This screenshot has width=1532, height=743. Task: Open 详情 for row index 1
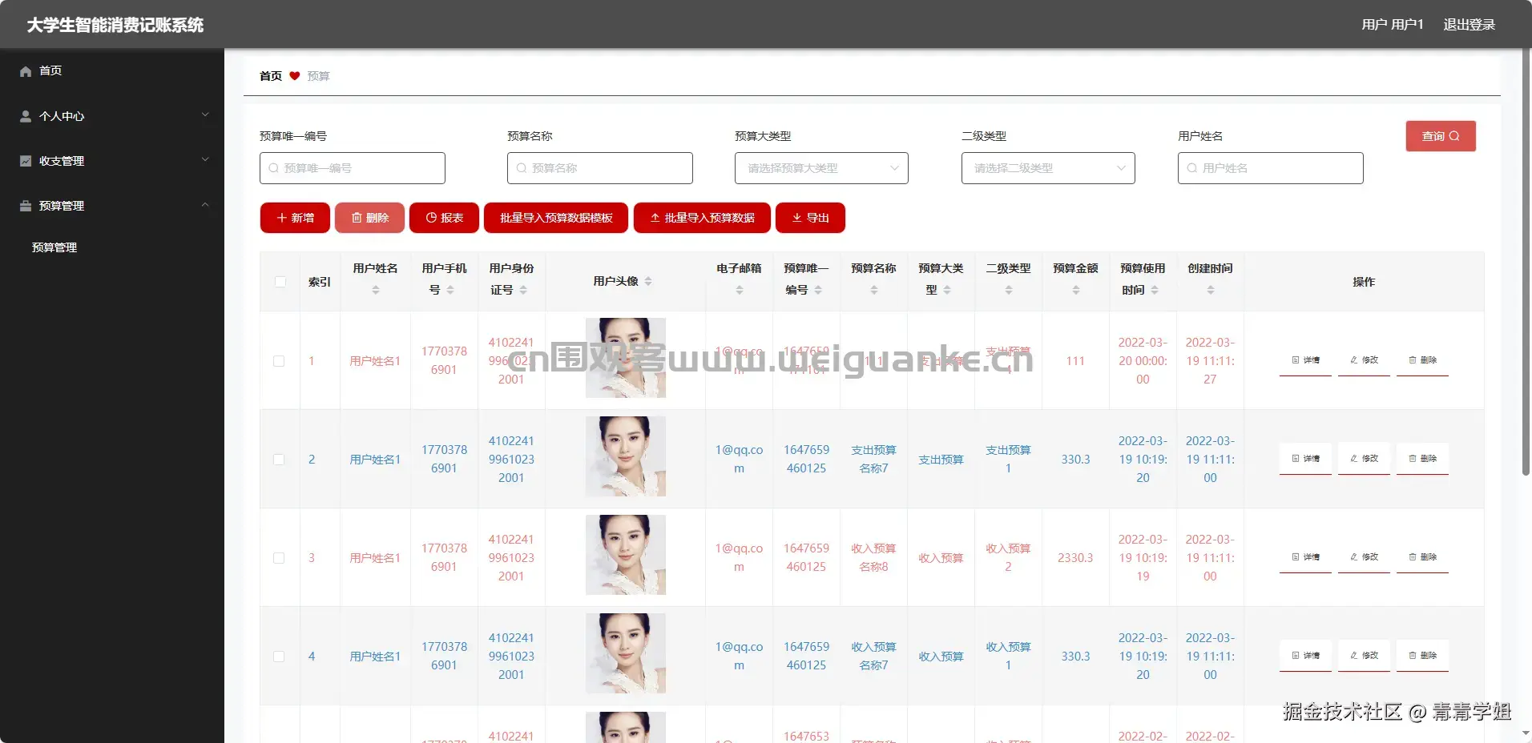click(x=1305, y=360)
